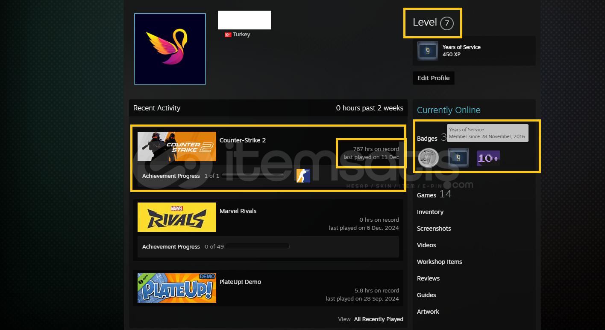Screen dimensions: 605x330
Task: Click the 767 hrs on record text
Action: tap(376, 149)
